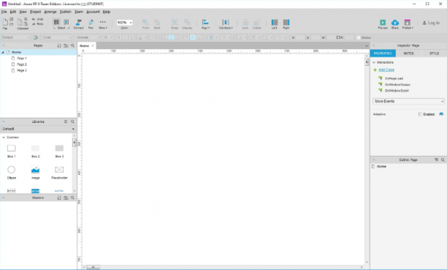The height and width of the screenshot is (270, 447).
Task: Collapse the Home page tree node
Action: [3, 52]
